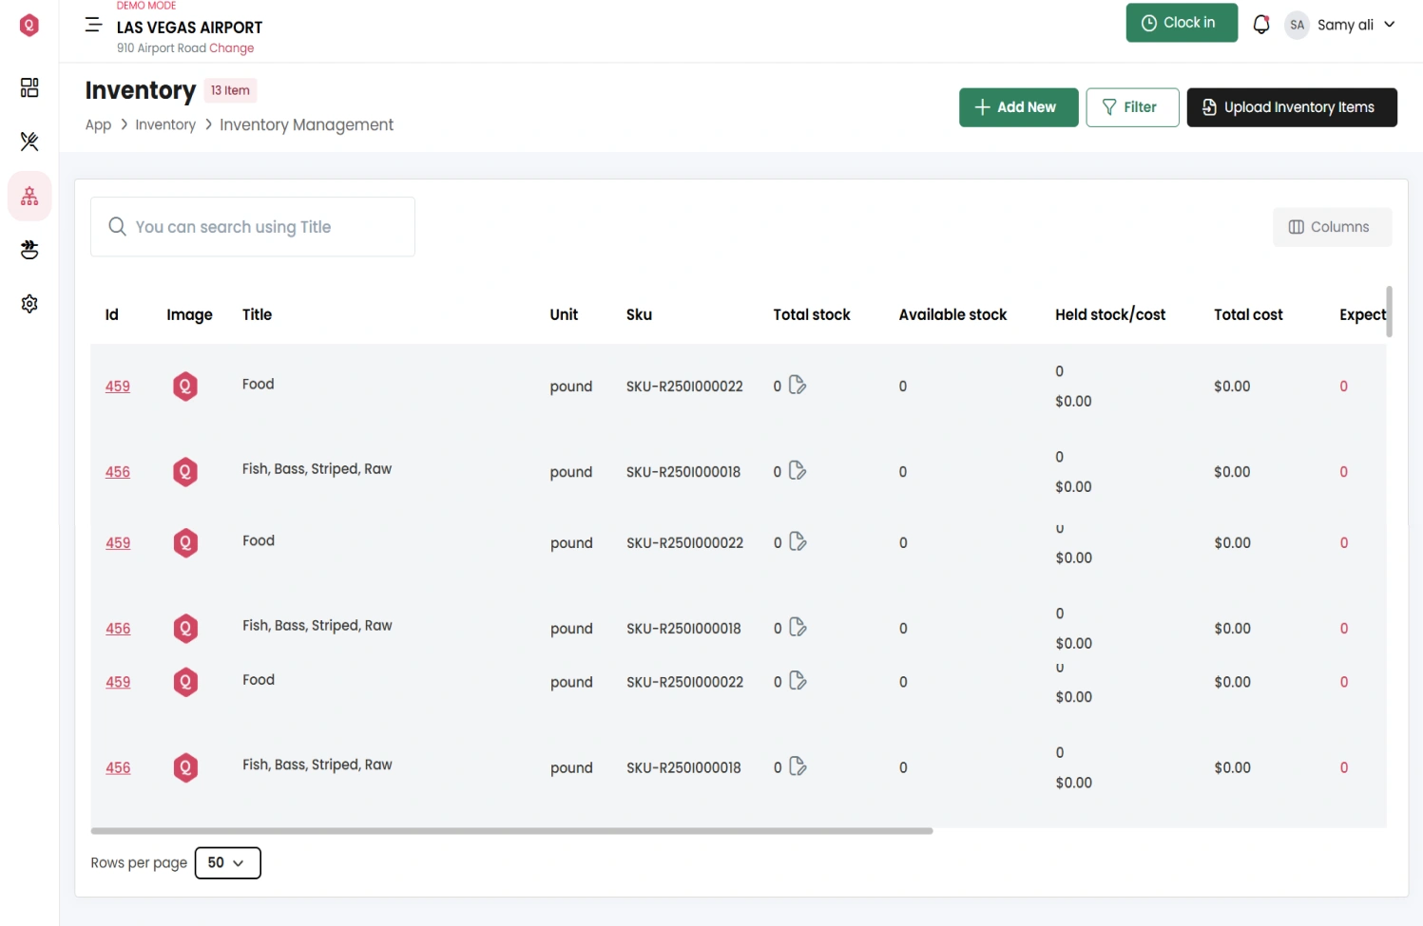The width and height of the screenshot is (1423, 926).
Task: Click the Image column header
Action: point(189,314)
